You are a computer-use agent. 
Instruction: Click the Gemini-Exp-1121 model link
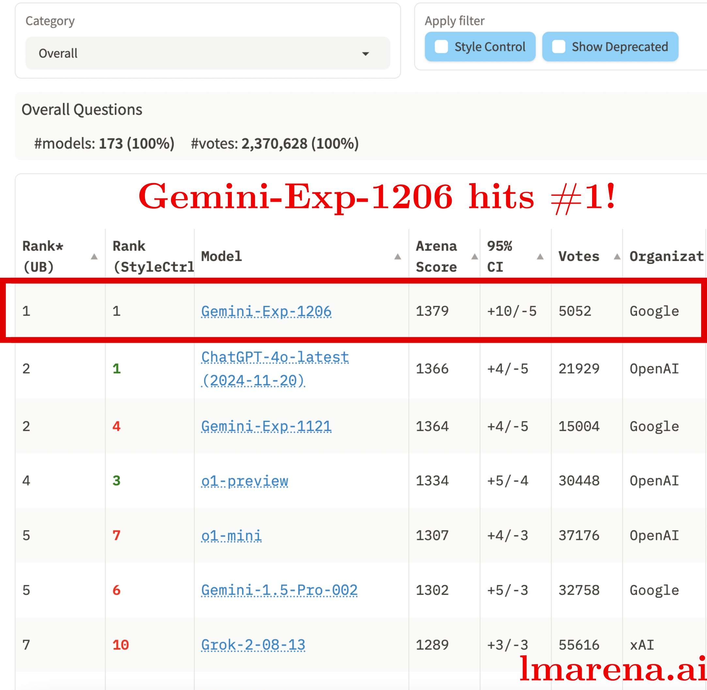coord(266,426)
